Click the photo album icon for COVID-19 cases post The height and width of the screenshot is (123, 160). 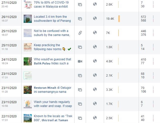point(80,5)
